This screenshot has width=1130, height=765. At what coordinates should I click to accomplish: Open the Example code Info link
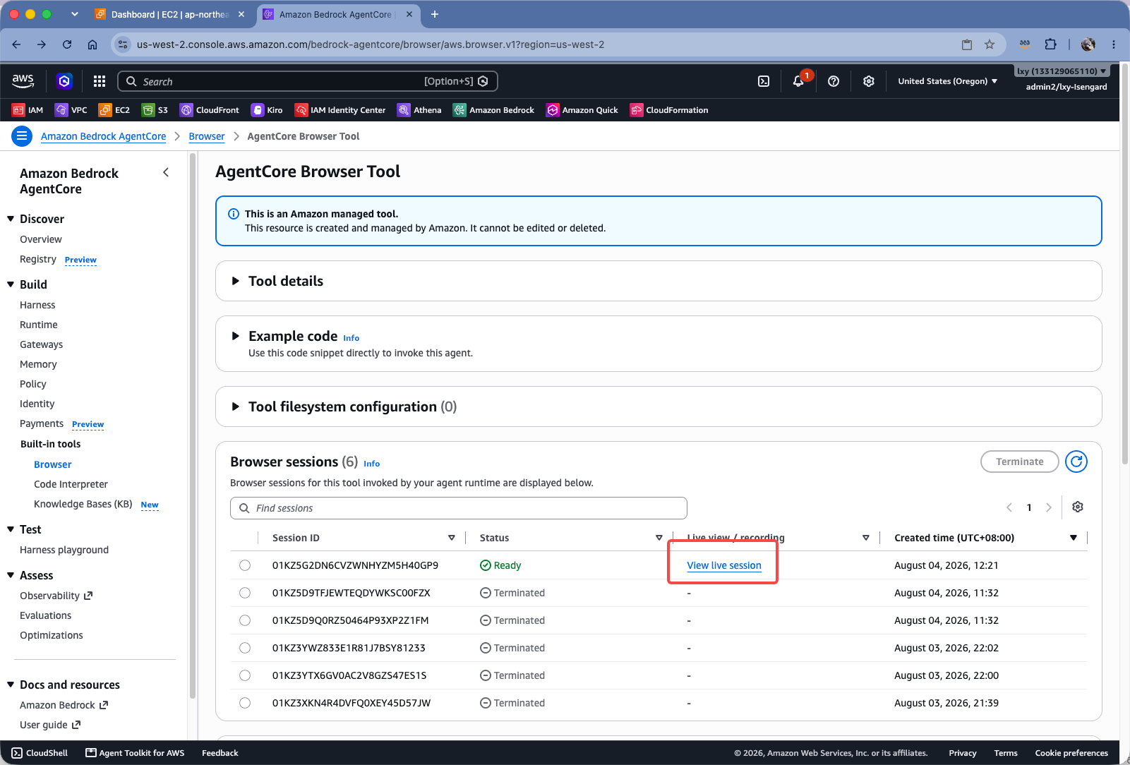[x=351, y=338]
